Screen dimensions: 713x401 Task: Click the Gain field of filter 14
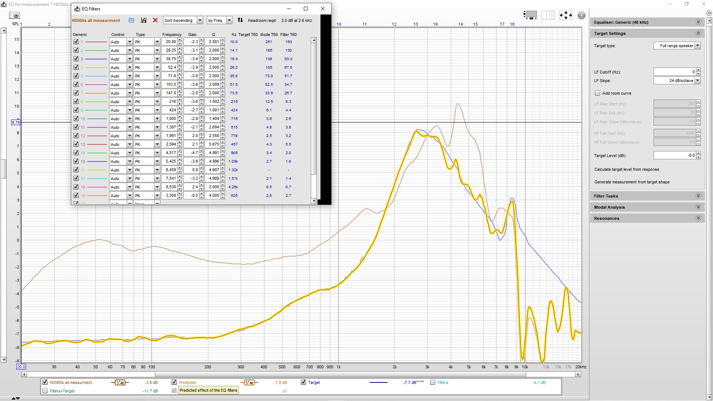point(191,153)
